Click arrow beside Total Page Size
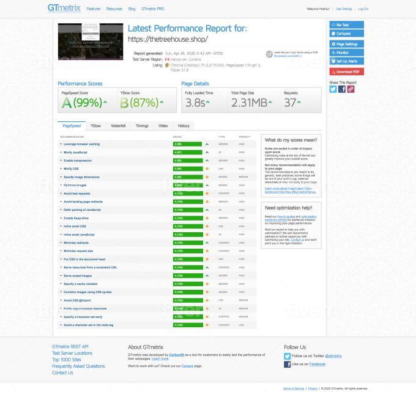This screenshot has height=394, width=416. coord(270,102)
